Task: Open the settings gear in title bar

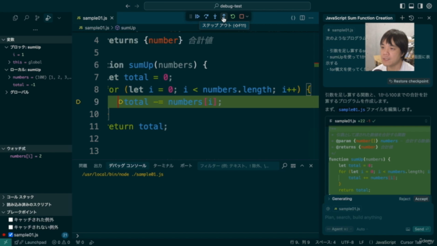Action: [429, 6]
